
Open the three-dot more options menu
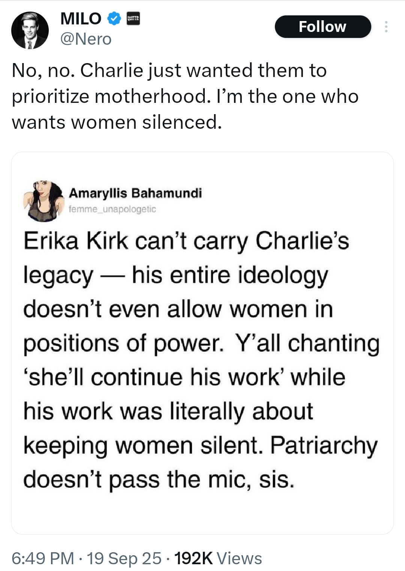[386, 27]
